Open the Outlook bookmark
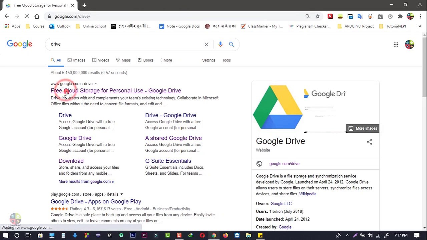The height and width of the screenshot is (240, 427). pos(60,26)
